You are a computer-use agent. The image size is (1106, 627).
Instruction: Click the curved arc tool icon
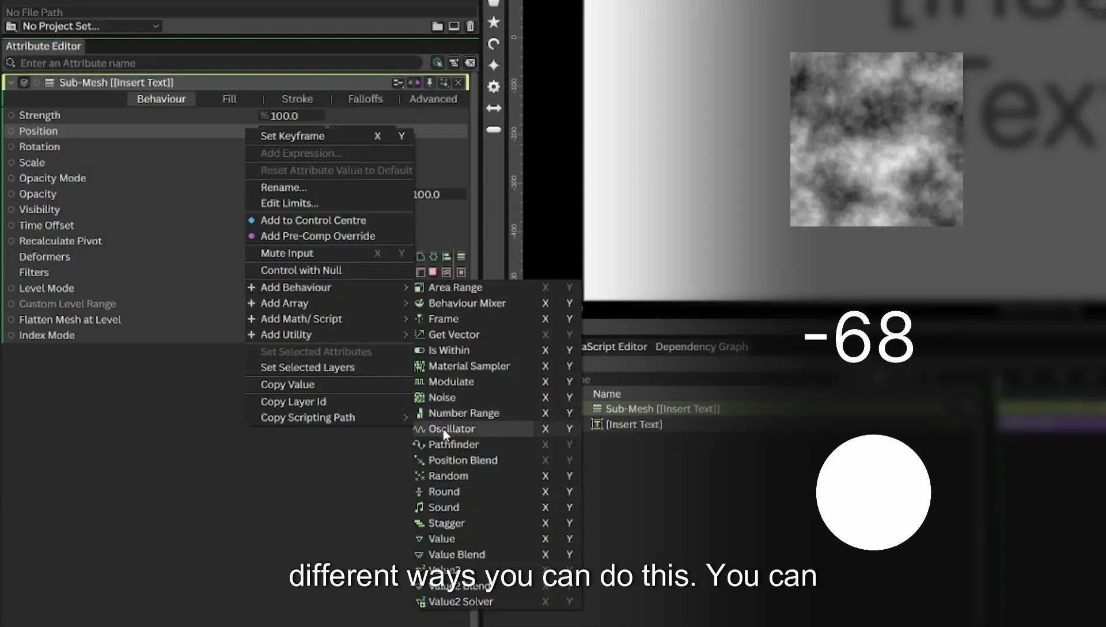click(x=494, y=44)
